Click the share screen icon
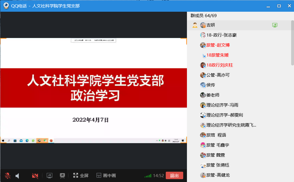This screenshot has height=182, width=294. click(x=50, y=175)
